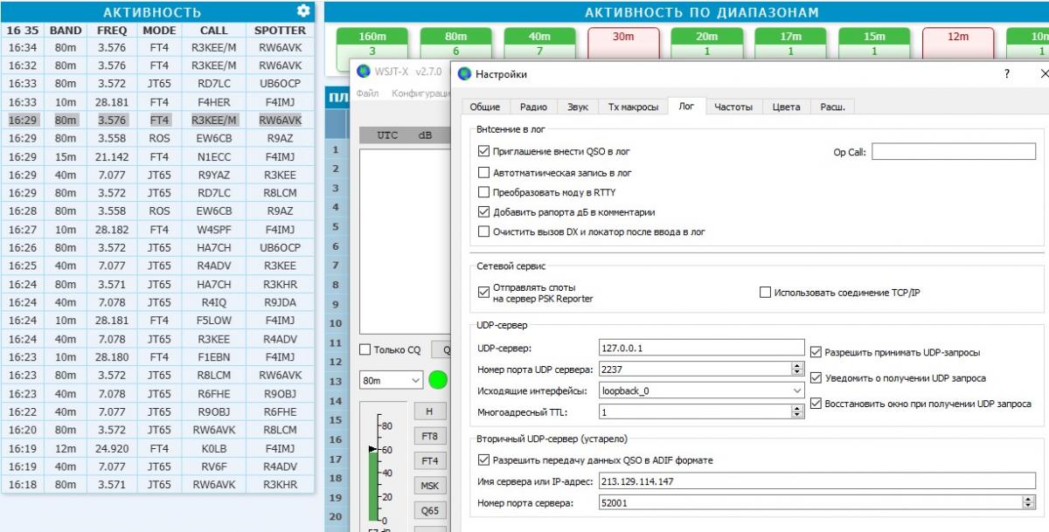Select the FT8 mode button
Image resolution: width=1049 pixels, height=532 pixels.
pyautogui.click(x=429, y=436)
